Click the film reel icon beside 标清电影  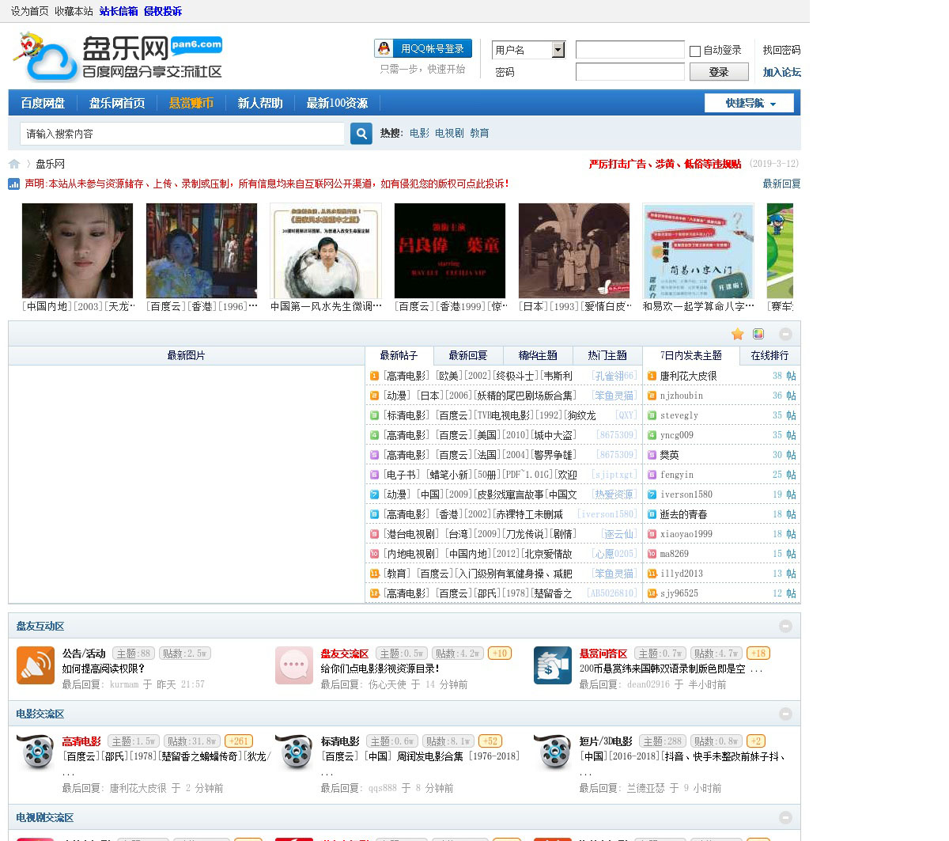point(294,752)
